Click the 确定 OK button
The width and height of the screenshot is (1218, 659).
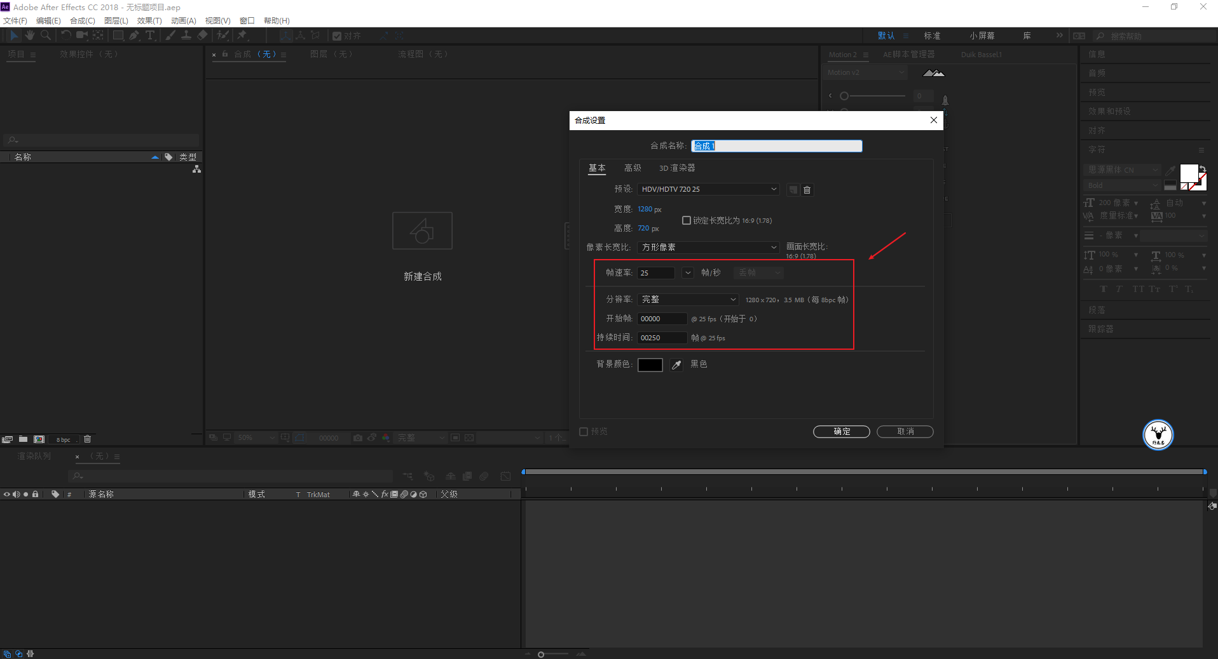coord(841,432)
